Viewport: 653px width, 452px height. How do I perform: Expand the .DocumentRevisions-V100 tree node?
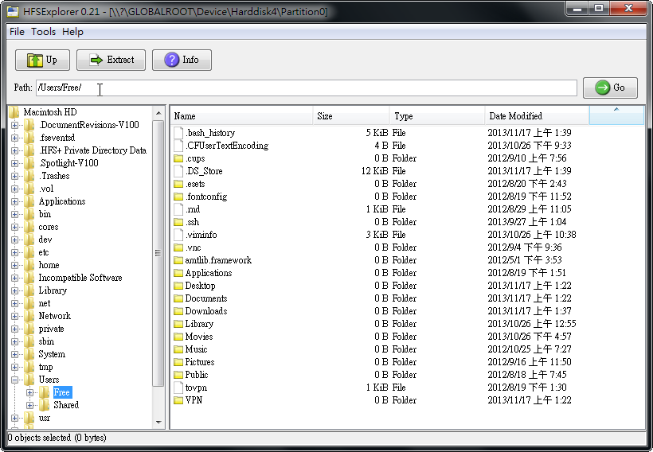pyautogui.click(x=14, y=125)
